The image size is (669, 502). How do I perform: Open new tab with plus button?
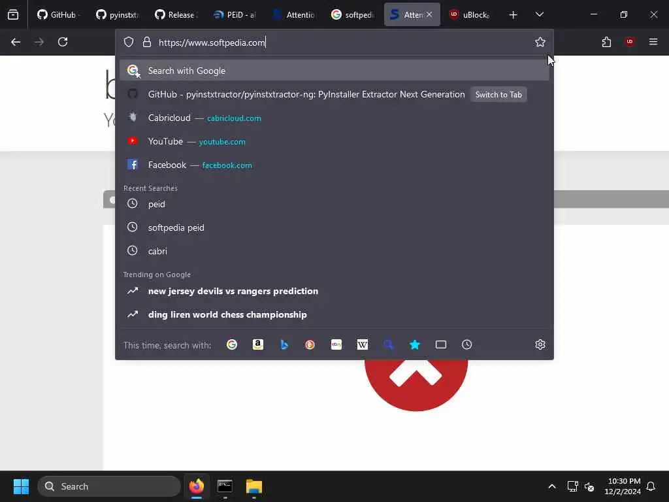point(514,15)
